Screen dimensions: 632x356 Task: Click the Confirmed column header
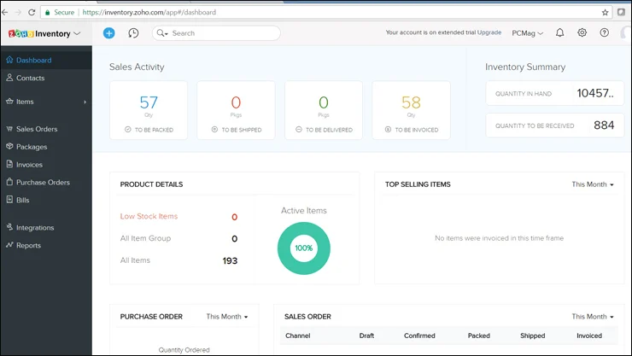click(419, 336)
